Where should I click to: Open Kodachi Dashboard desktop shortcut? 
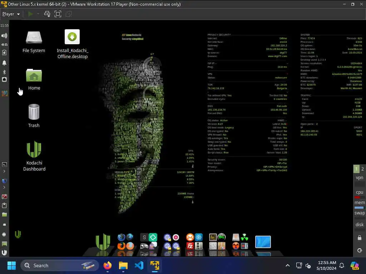pos(34,156)
